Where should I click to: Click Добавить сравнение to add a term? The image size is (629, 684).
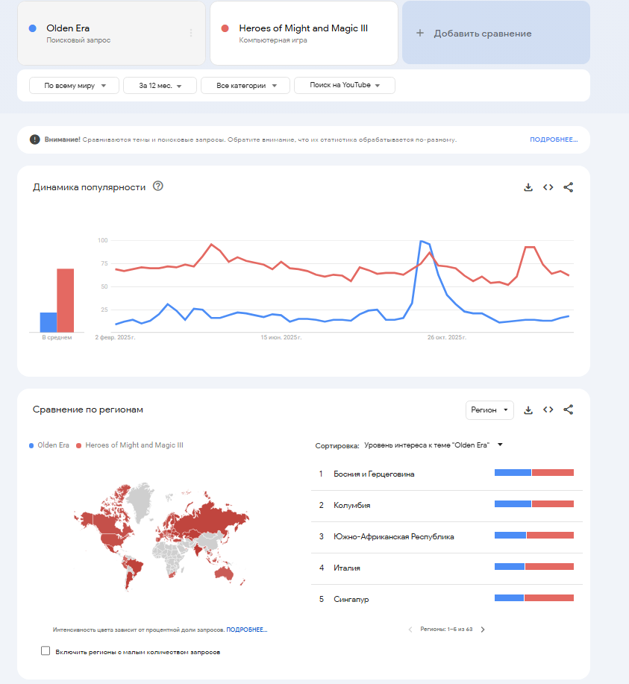(x=495, y=34)
